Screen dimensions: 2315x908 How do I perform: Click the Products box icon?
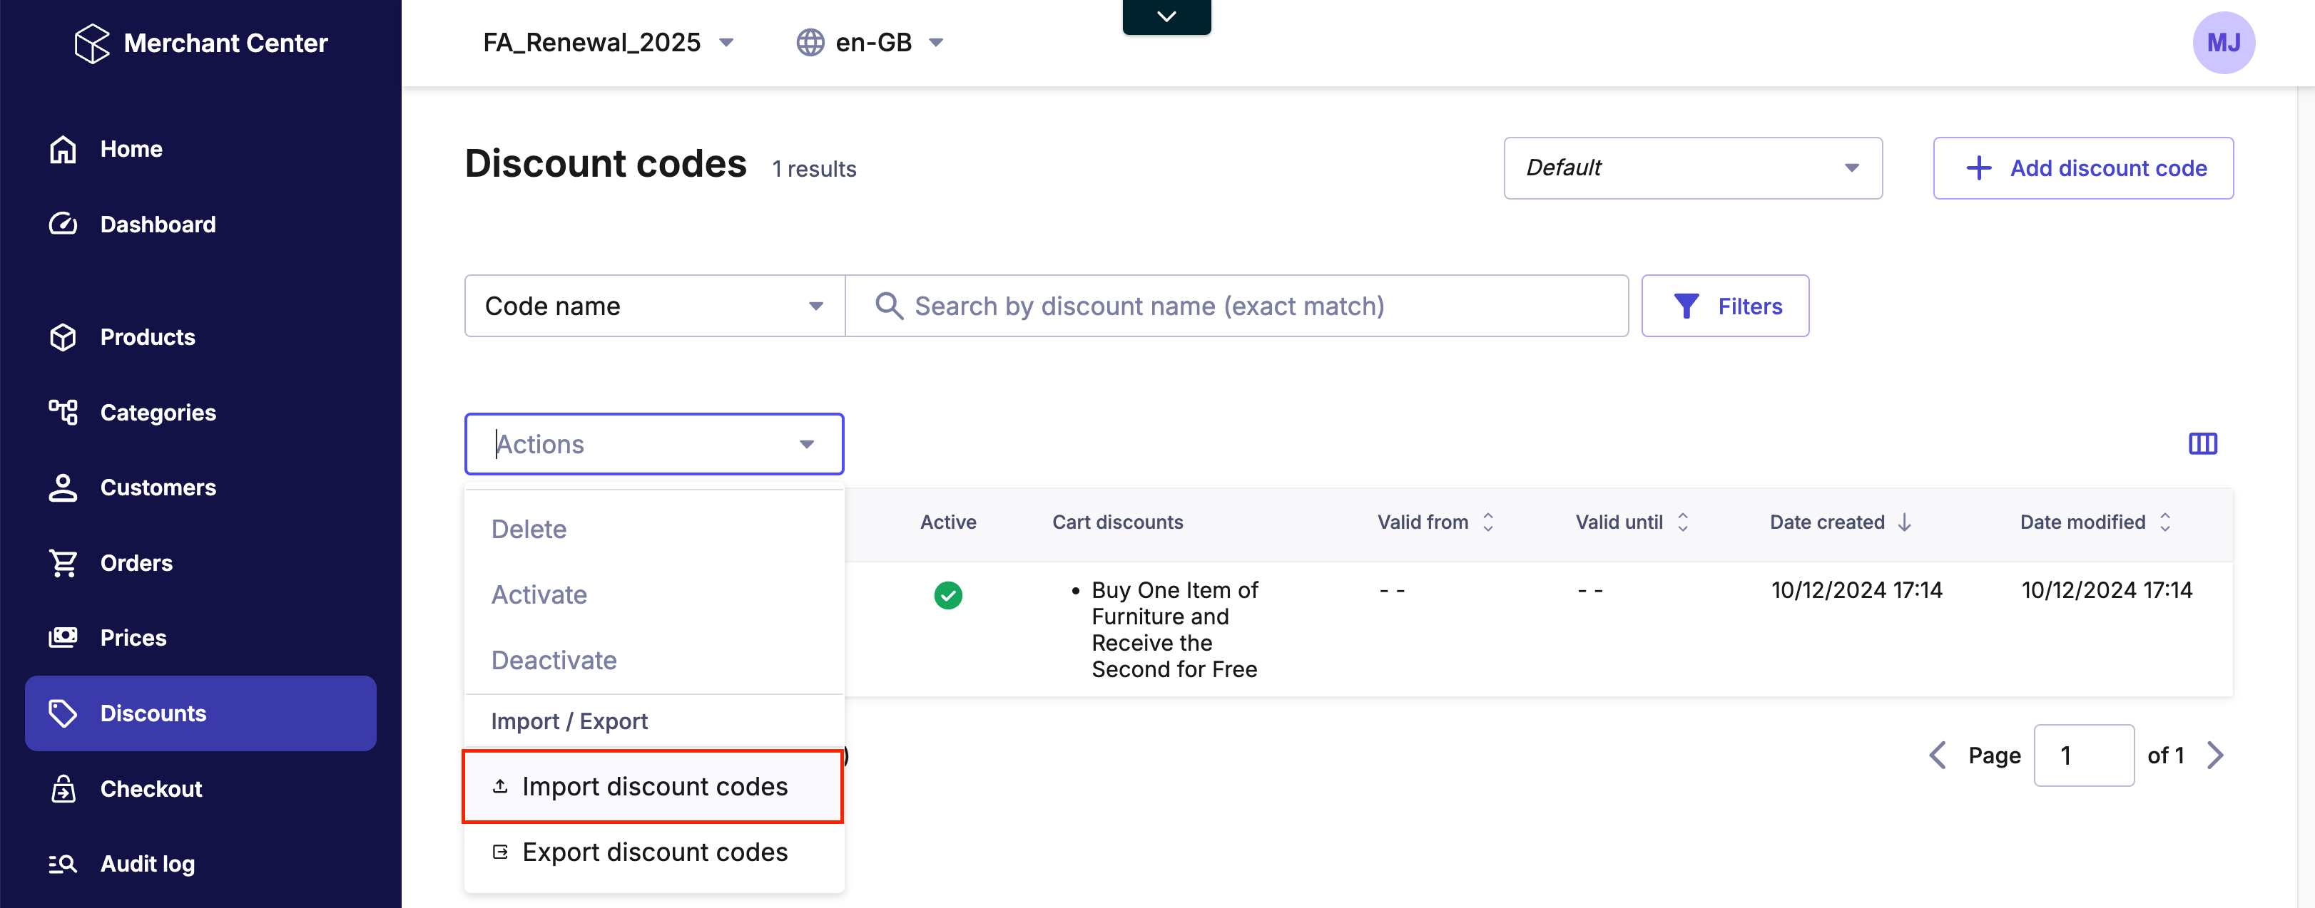pos(63,337)
